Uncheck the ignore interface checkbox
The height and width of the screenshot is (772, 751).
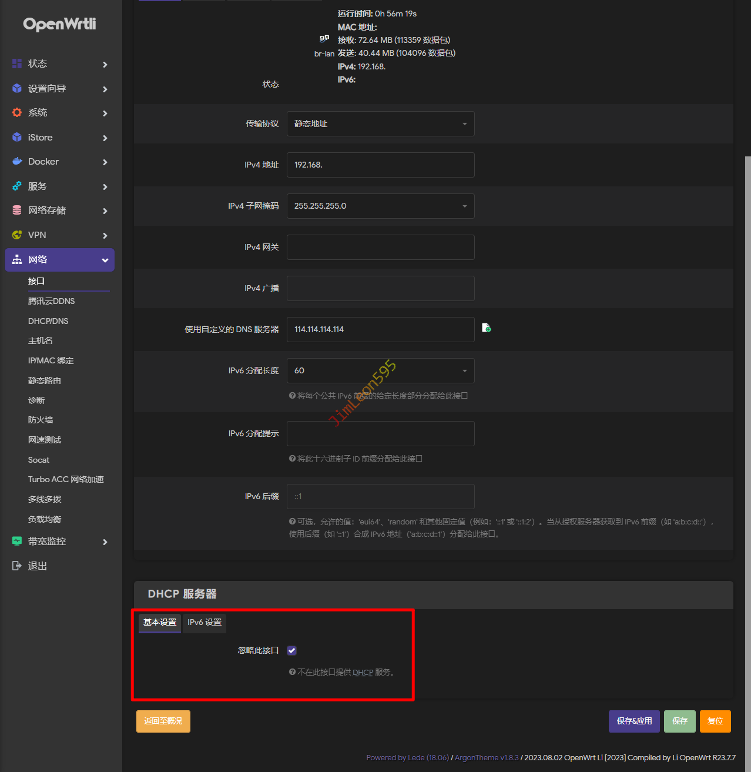291,650
